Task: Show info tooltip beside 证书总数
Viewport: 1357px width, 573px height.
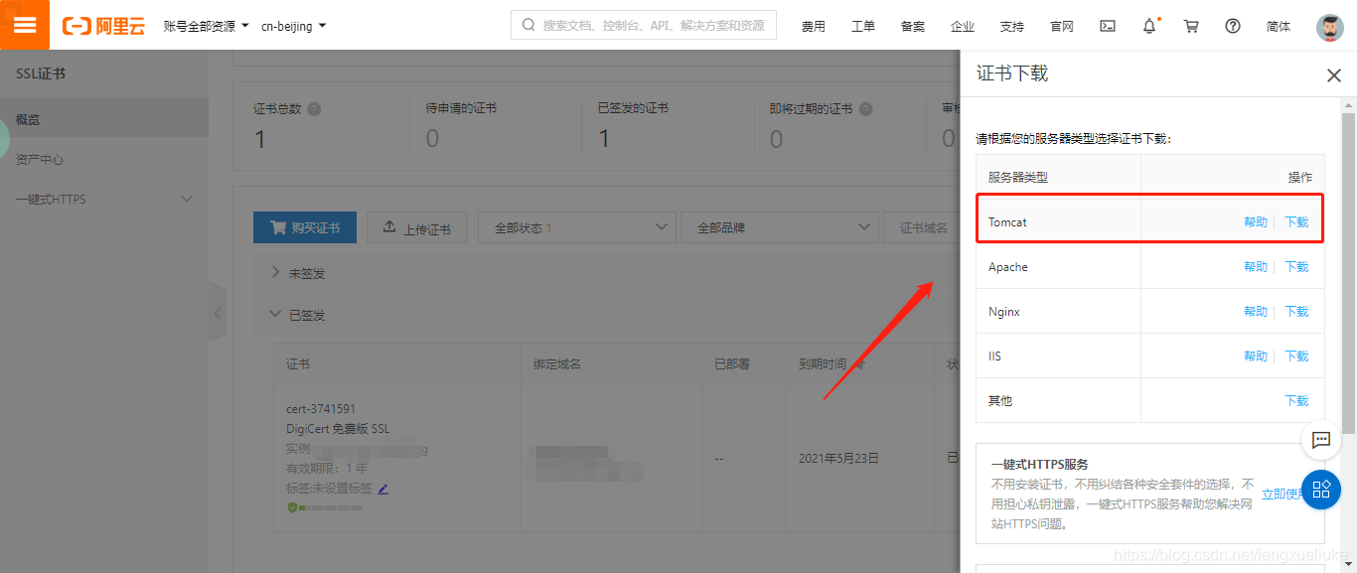Action: tap(314, 109)
